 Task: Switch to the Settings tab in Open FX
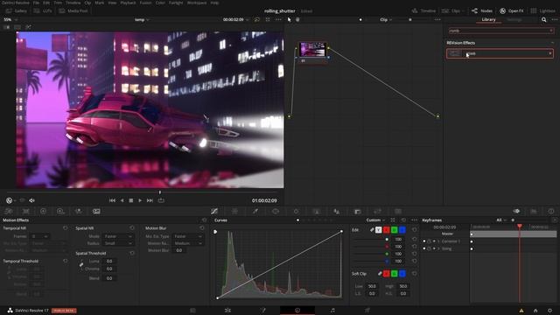click(514, 19)
